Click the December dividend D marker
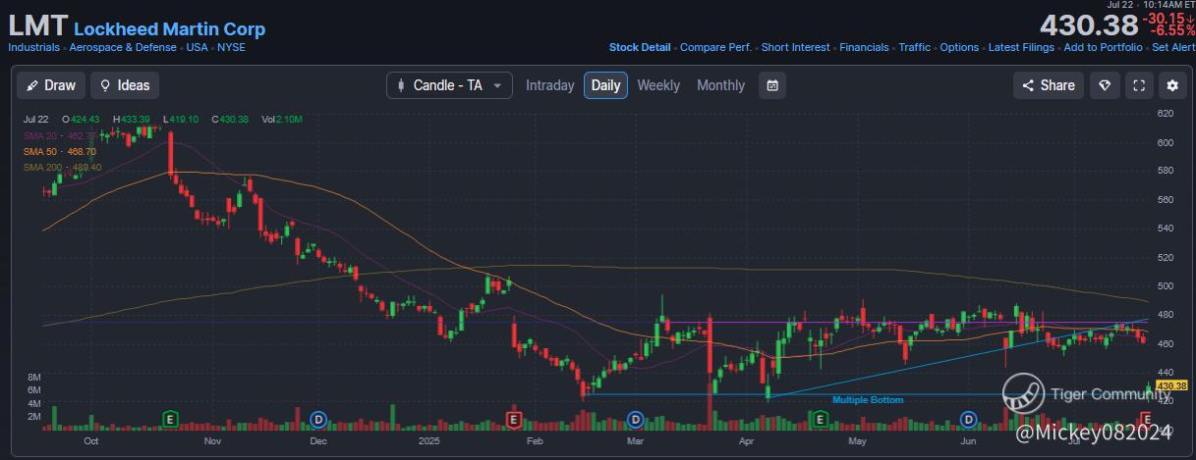This screenshot has height=460, width=1196. 318,420
